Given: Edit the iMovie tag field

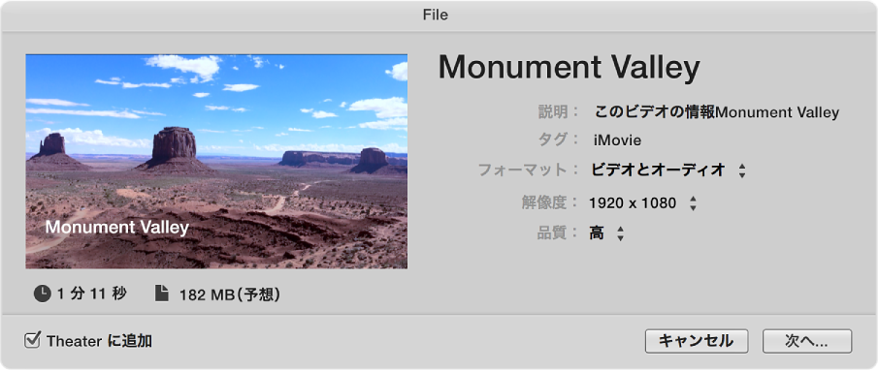Looking at the screenshot, I should click(x=617, y=140).
